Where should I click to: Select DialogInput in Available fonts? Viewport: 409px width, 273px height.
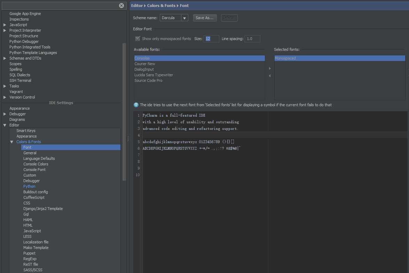coord(199,69)
